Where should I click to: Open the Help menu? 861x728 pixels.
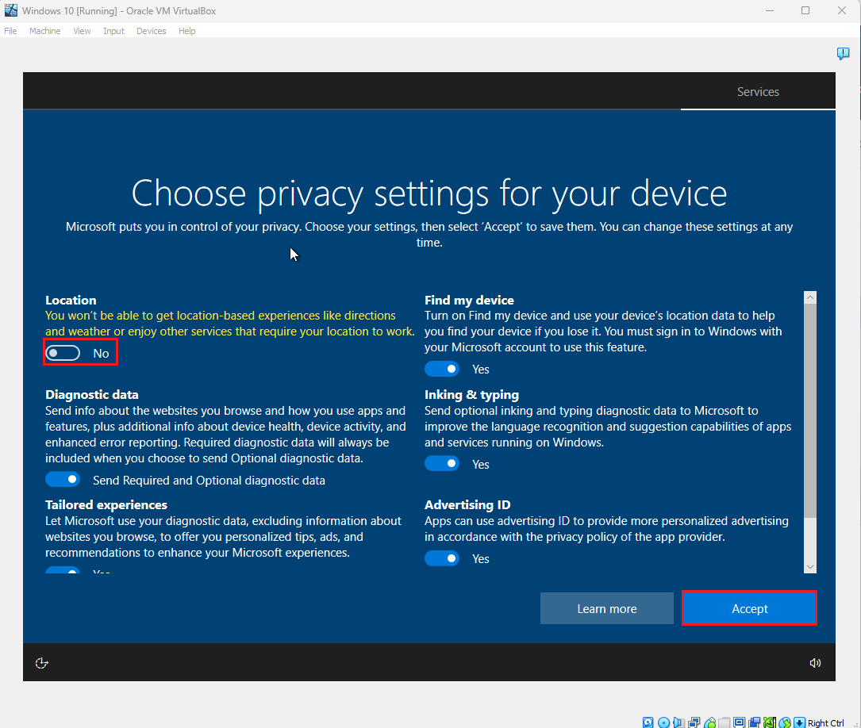(x=186, y=31)
